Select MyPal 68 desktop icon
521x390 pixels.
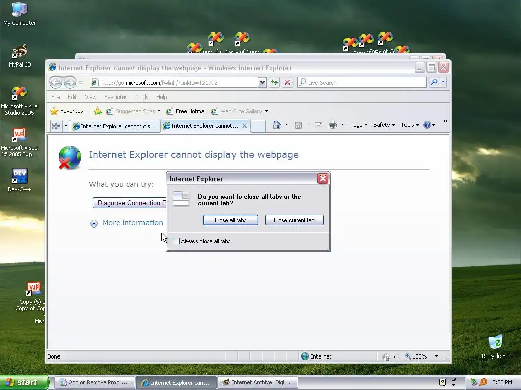tap(19, 56)
